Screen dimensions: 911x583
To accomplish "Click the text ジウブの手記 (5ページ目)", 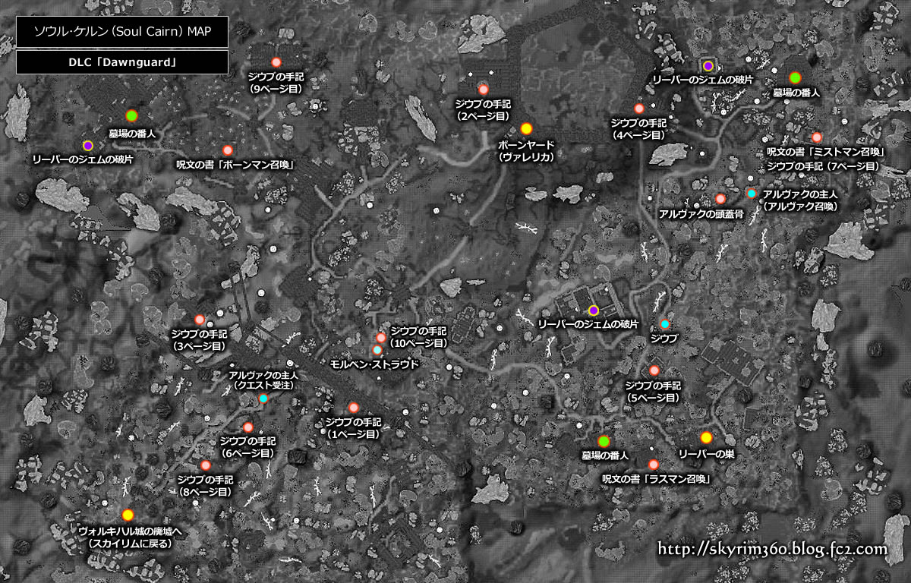I will pyautogui.click(x=654, y=391).
